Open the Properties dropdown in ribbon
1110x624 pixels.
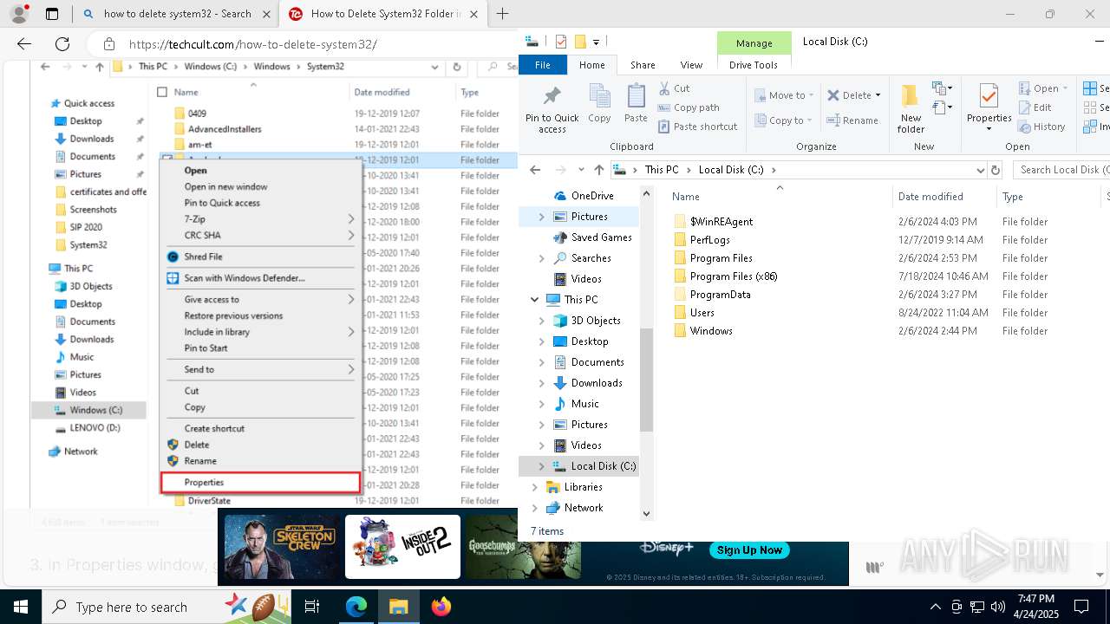(x=989, y=129)
